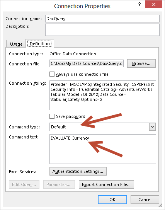Click the Edit Query... button
This screenshot has height=210, width=165.
coord(24,184)
